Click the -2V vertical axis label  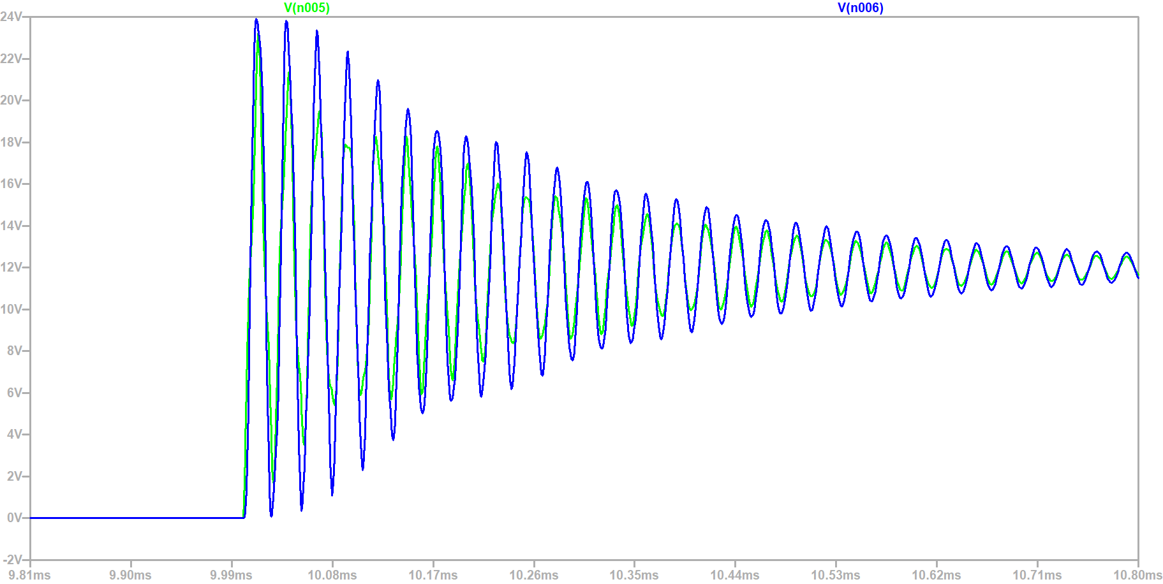(13, 560)
